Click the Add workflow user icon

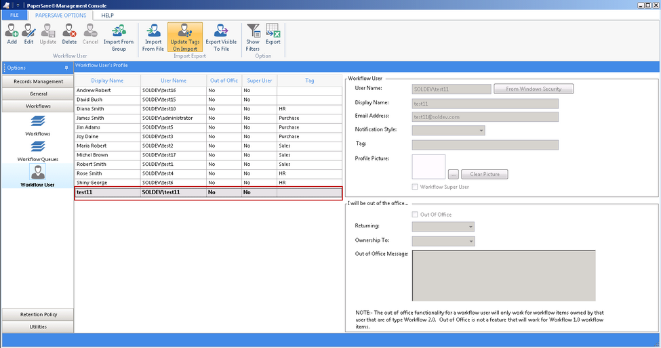(x=12, y=34)
